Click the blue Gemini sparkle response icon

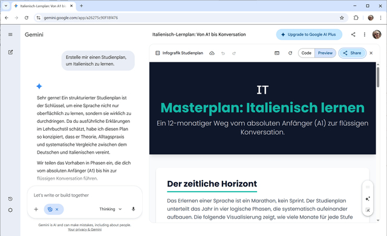[x=39, y=86]
